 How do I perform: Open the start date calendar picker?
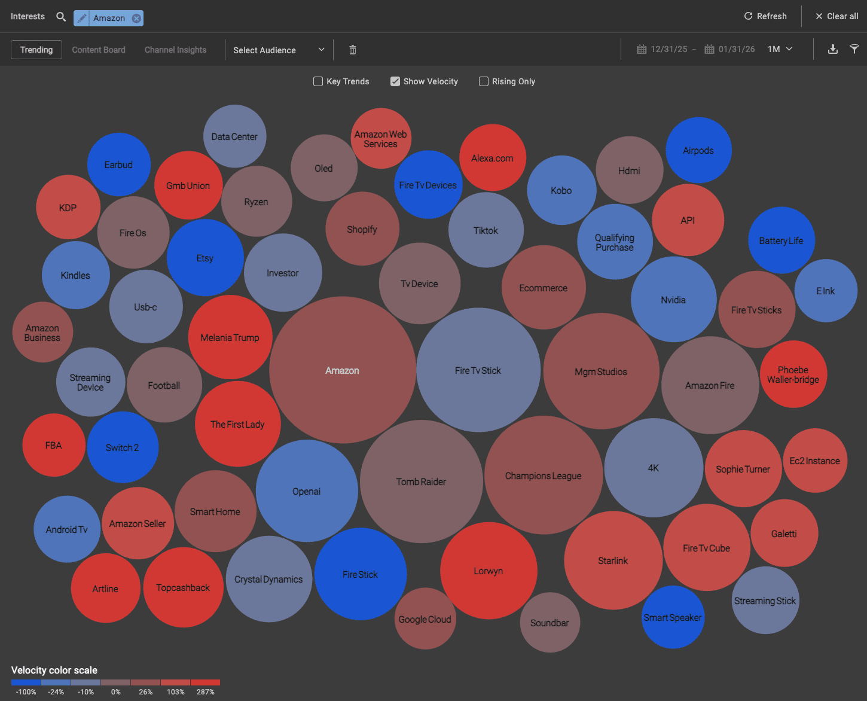[642, 49]
